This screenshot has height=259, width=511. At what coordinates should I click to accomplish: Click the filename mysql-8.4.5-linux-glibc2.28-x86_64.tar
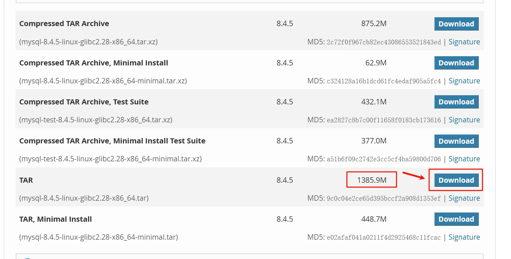84,198
